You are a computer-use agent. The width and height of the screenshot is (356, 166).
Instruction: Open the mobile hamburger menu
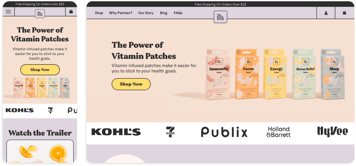point(9,12)
